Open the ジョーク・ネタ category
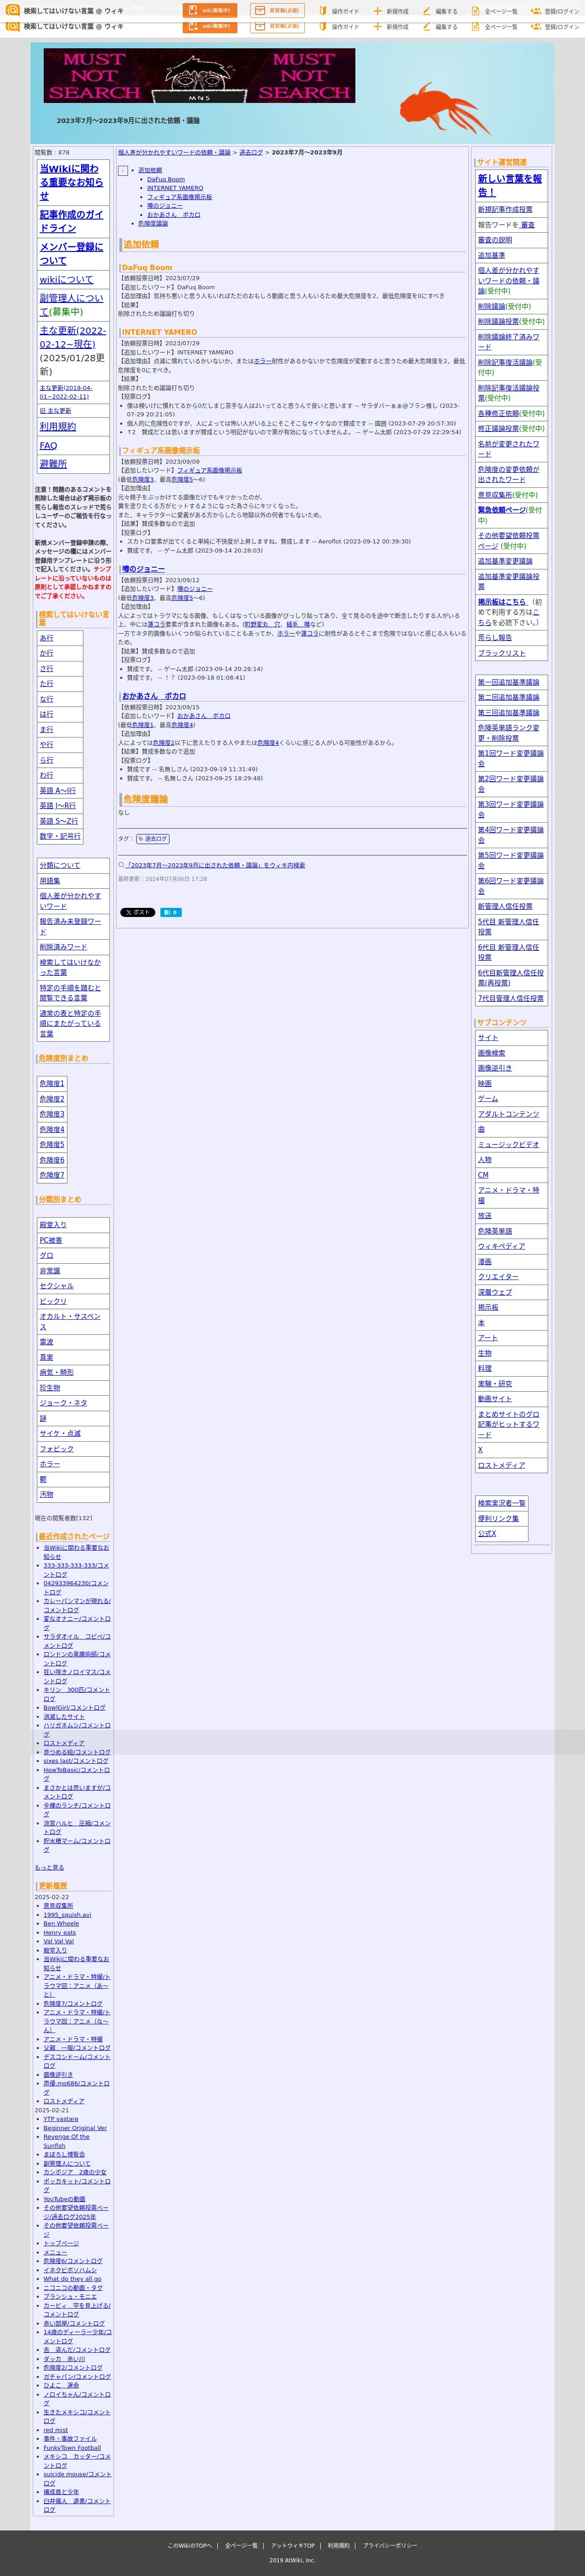Viewport: 585px width, 2576px height. pyautogui.click(x=63, y=1403)
